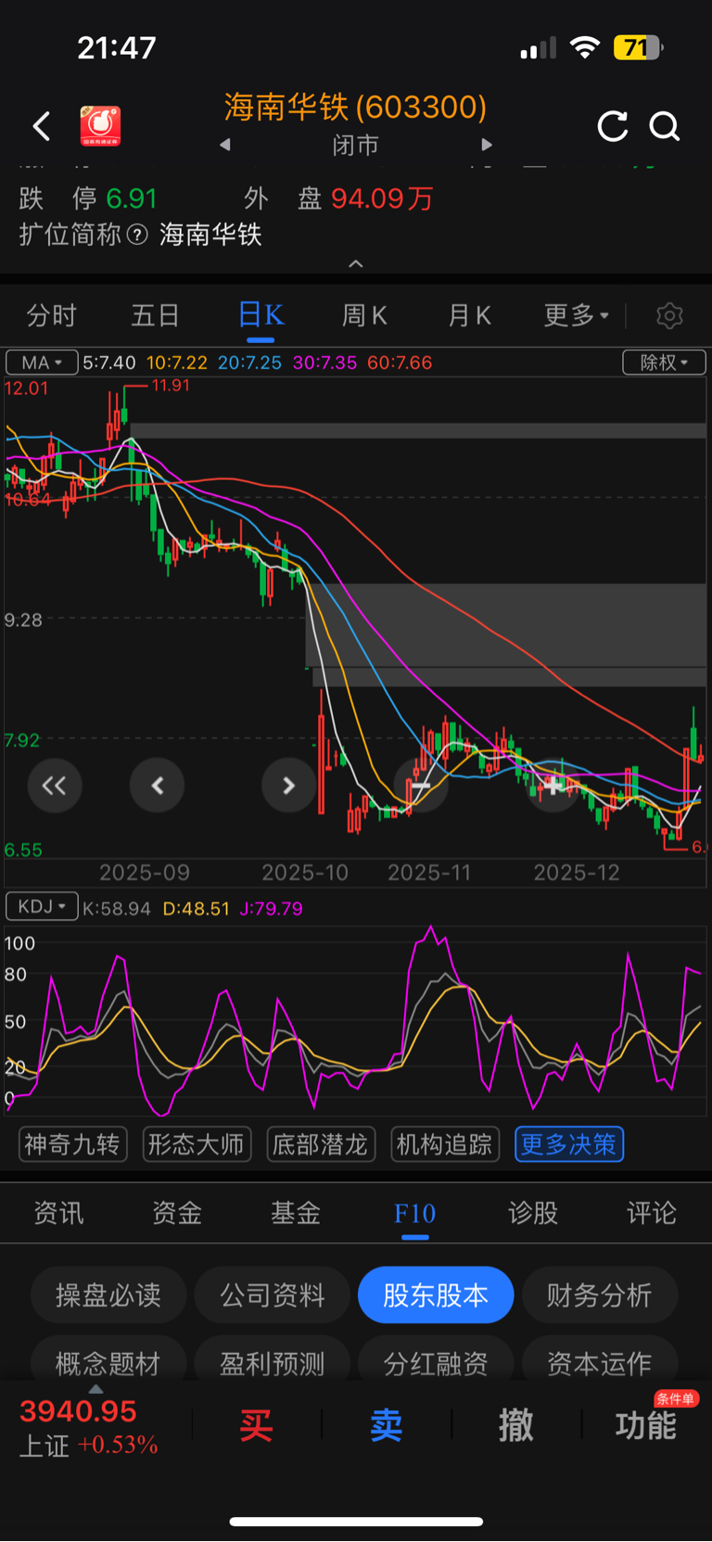This screenshot has height=1542, width=712.
Task: Open 机构追踪 decision tool
Action: (x=445, y=1145)
